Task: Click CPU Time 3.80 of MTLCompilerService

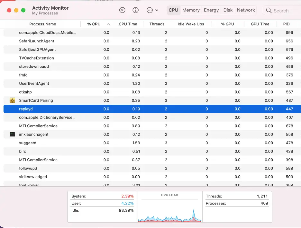Action: (136, 126)
